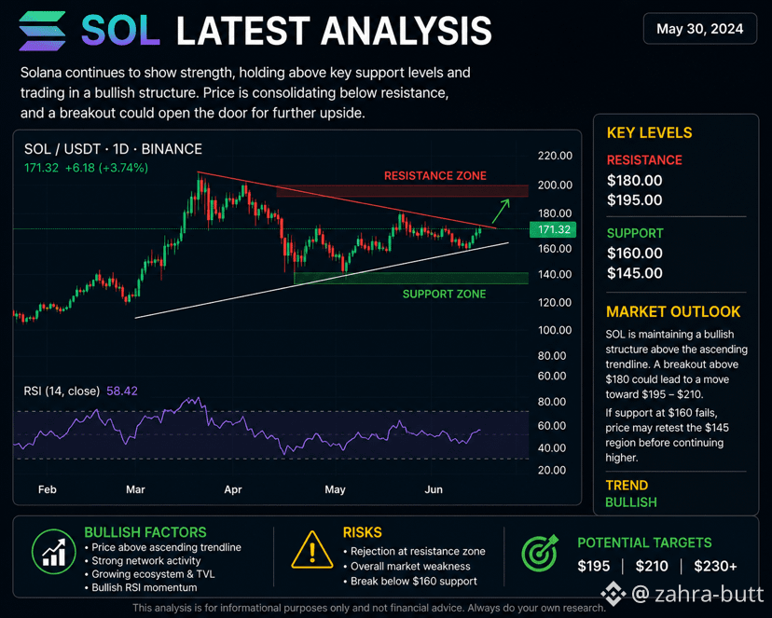772x618 pixels.
Task: Click 'Rejection at resistance zone' bullet
Action: [414, 552]
